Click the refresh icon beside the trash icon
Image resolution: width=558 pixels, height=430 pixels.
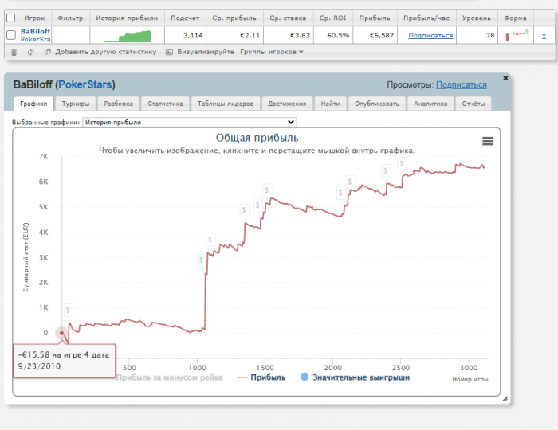[30, 52]
